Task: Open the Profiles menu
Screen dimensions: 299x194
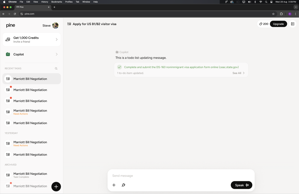Action: (69, 2)
